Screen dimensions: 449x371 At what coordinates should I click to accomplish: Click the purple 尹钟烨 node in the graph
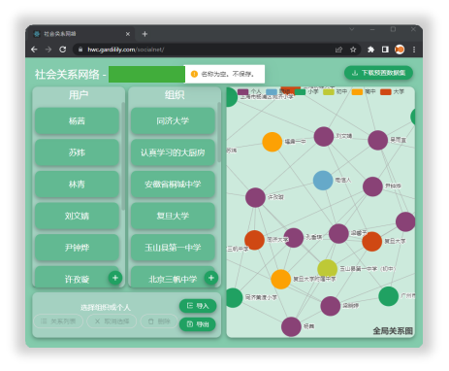pos(372,186)
